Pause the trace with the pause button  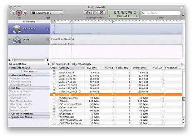[13, 13]
